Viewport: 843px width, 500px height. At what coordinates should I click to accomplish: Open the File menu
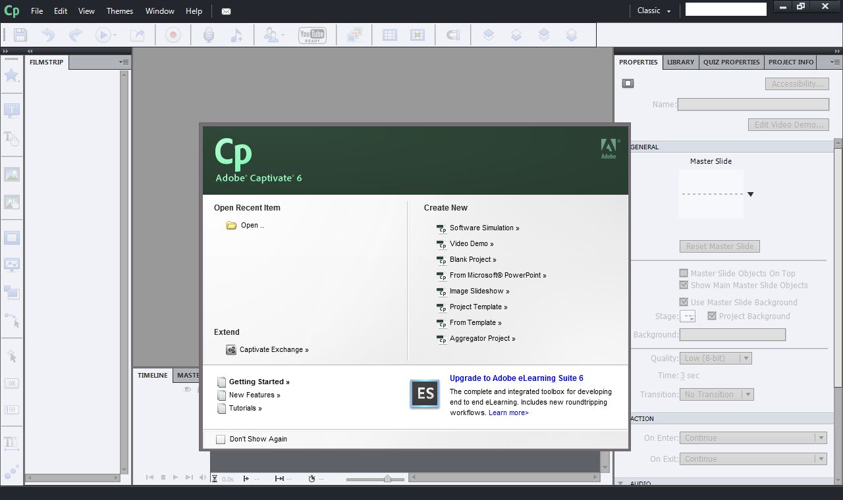click(37, 11)
